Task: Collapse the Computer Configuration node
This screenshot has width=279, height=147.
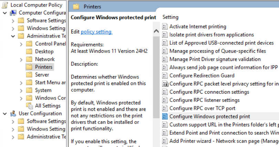Action: (x=5, y=13)
